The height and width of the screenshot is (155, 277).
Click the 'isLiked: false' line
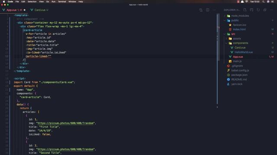point(40,134)
